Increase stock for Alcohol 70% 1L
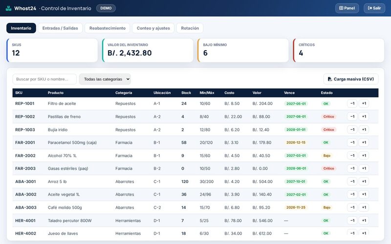Viewport: 391px width, 244px height. 364,155
